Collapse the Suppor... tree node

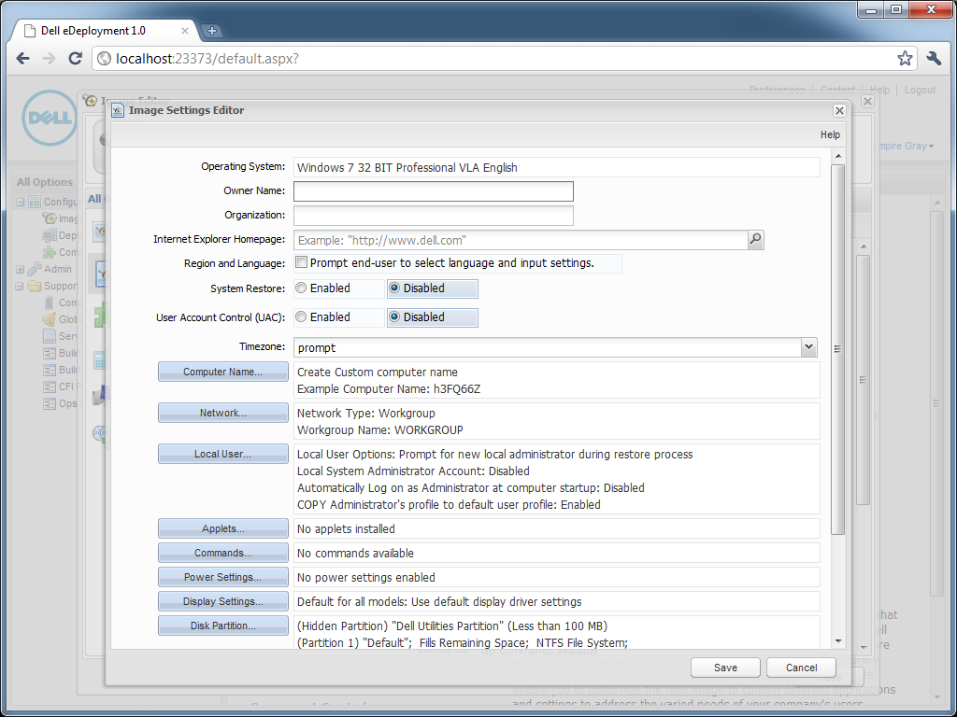tap(21, 286)
